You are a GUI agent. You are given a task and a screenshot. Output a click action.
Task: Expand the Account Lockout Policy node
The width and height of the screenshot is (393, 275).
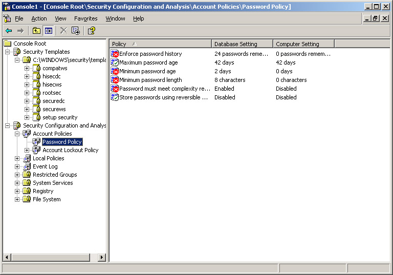27,150
